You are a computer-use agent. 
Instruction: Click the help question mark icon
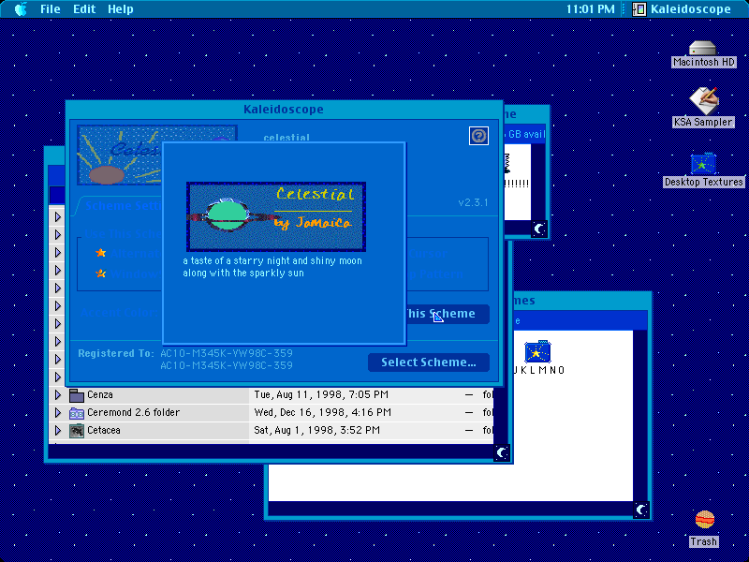click(478, 136)
